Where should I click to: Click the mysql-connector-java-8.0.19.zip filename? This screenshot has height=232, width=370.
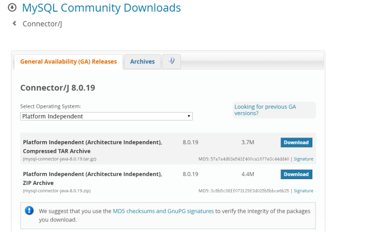click(x=57, y=191)
